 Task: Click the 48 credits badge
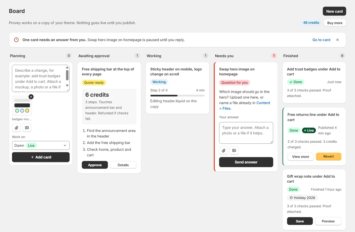311,23
